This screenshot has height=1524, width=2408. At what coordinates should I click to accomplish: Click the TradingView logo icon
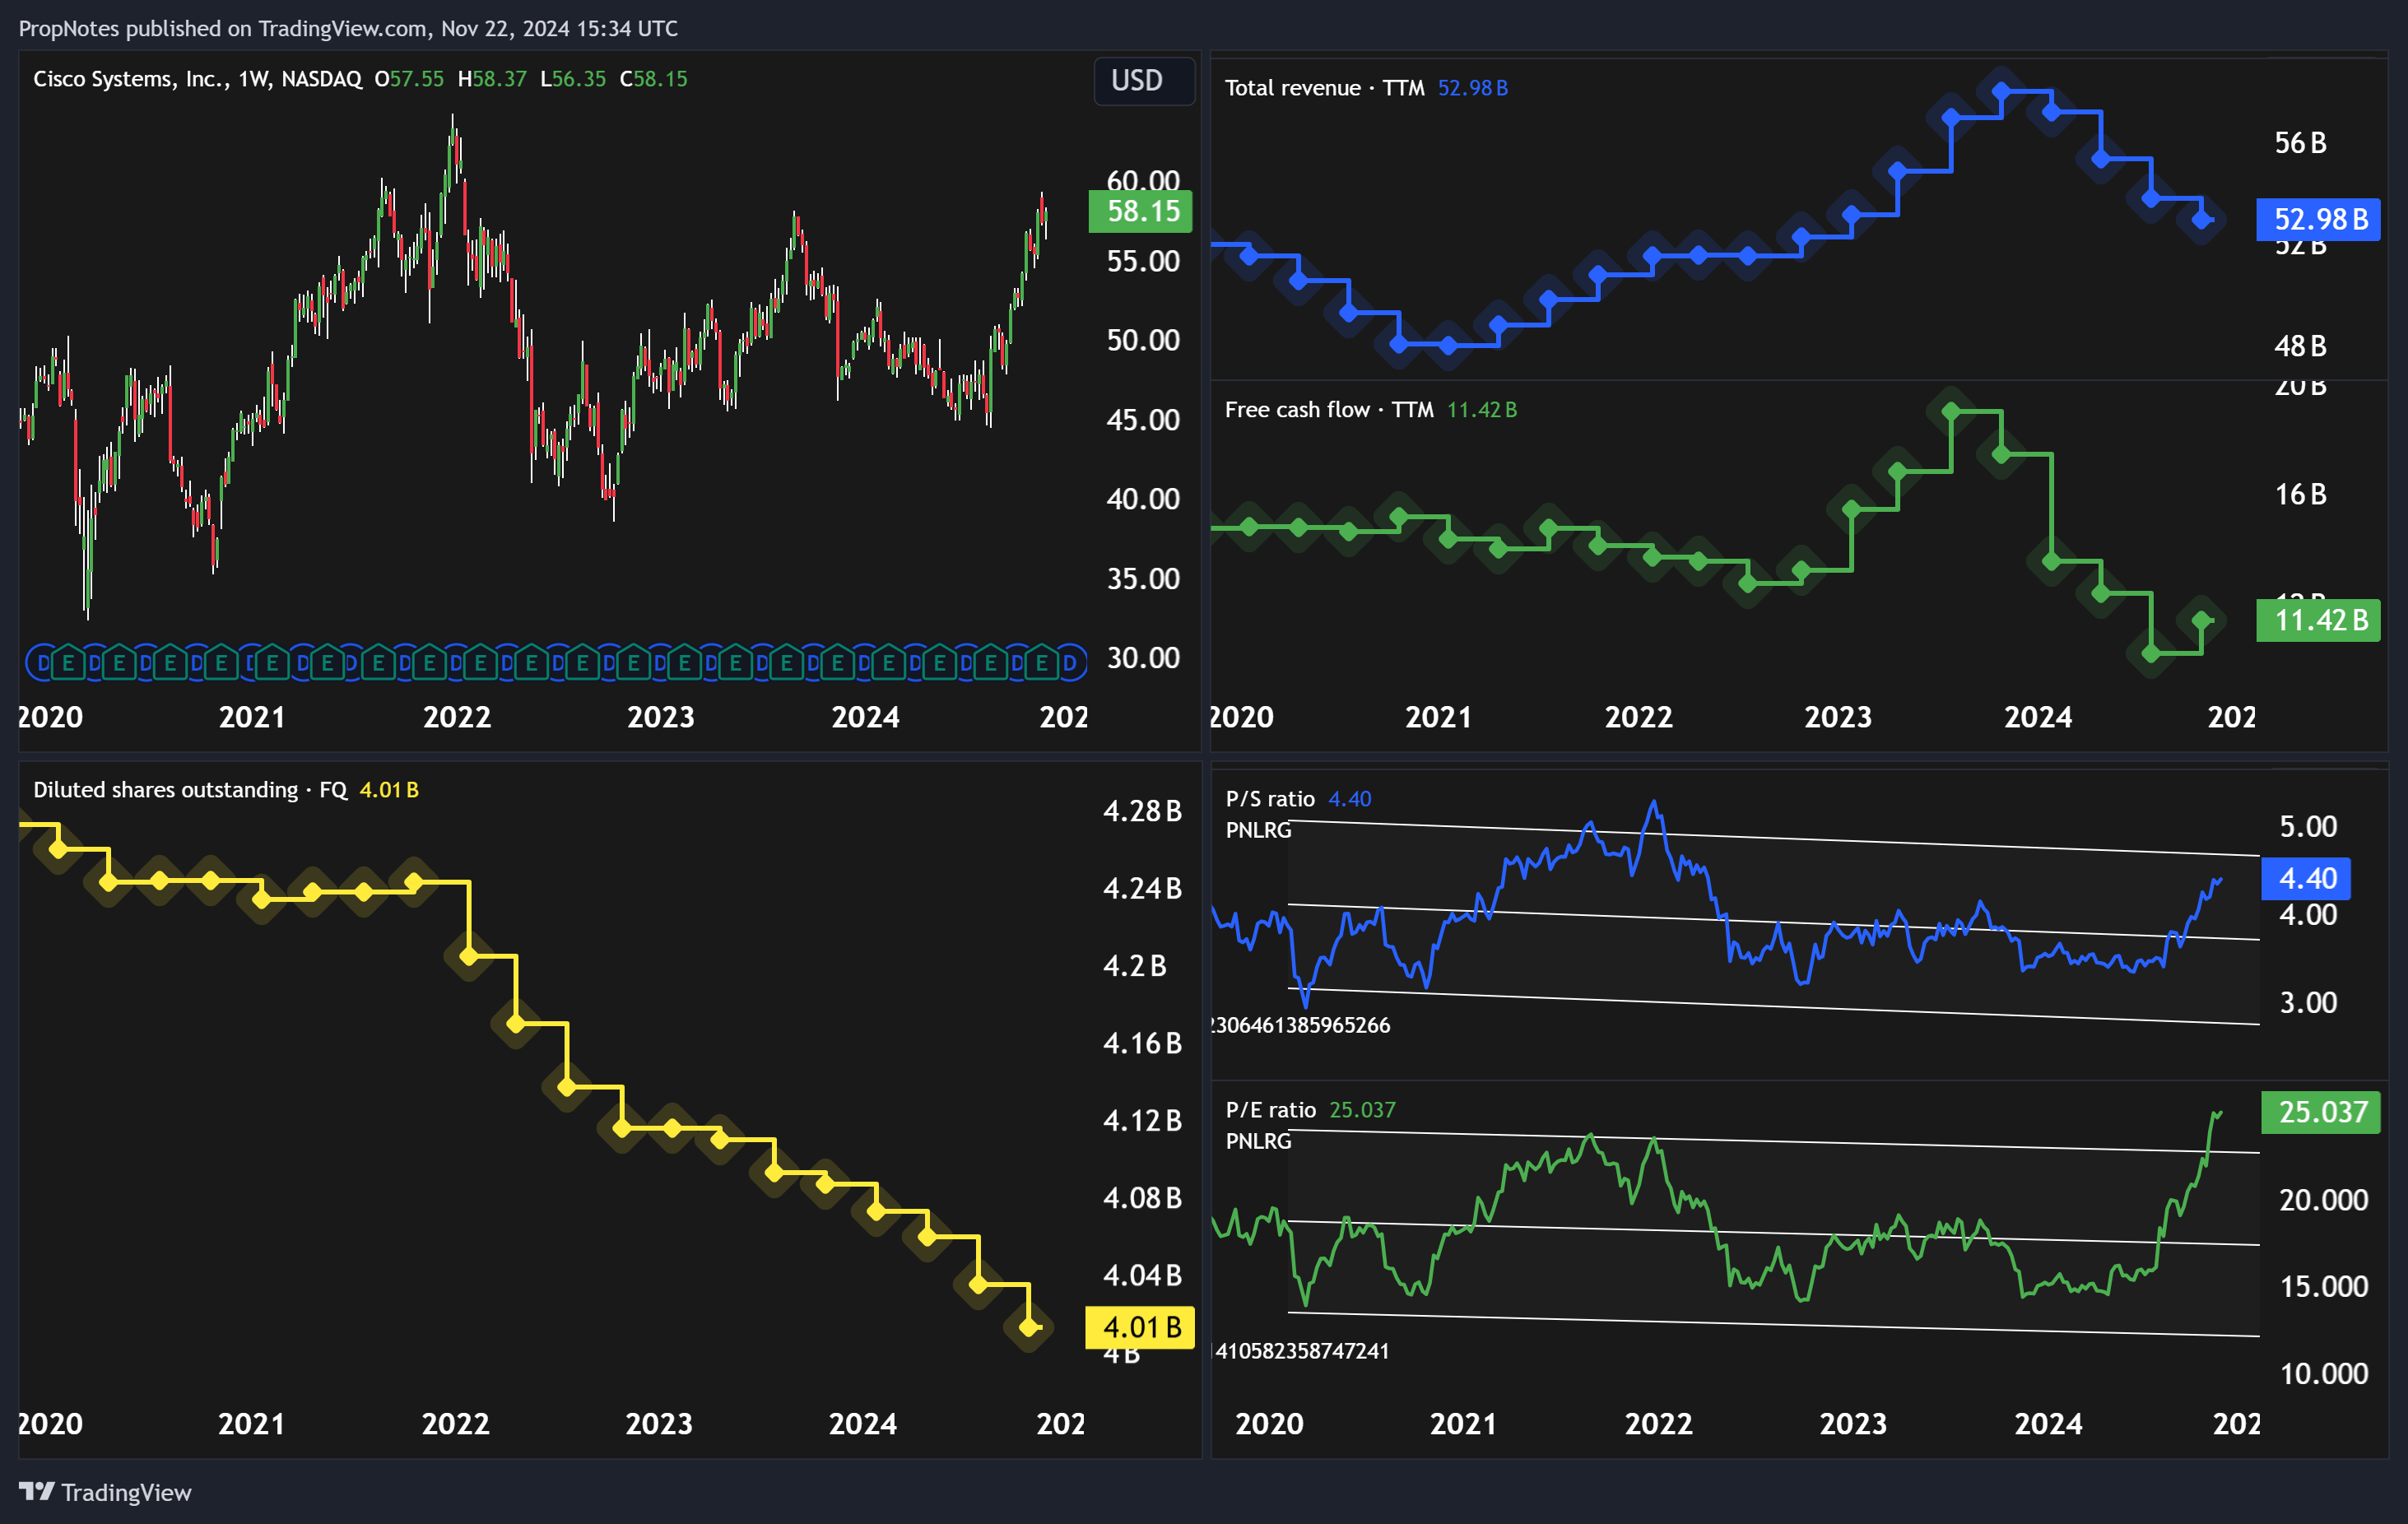(x=36, y=1492)
